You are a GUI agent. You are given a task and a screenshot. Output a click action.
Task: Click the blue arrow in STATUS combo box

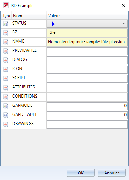pos(53,24)
